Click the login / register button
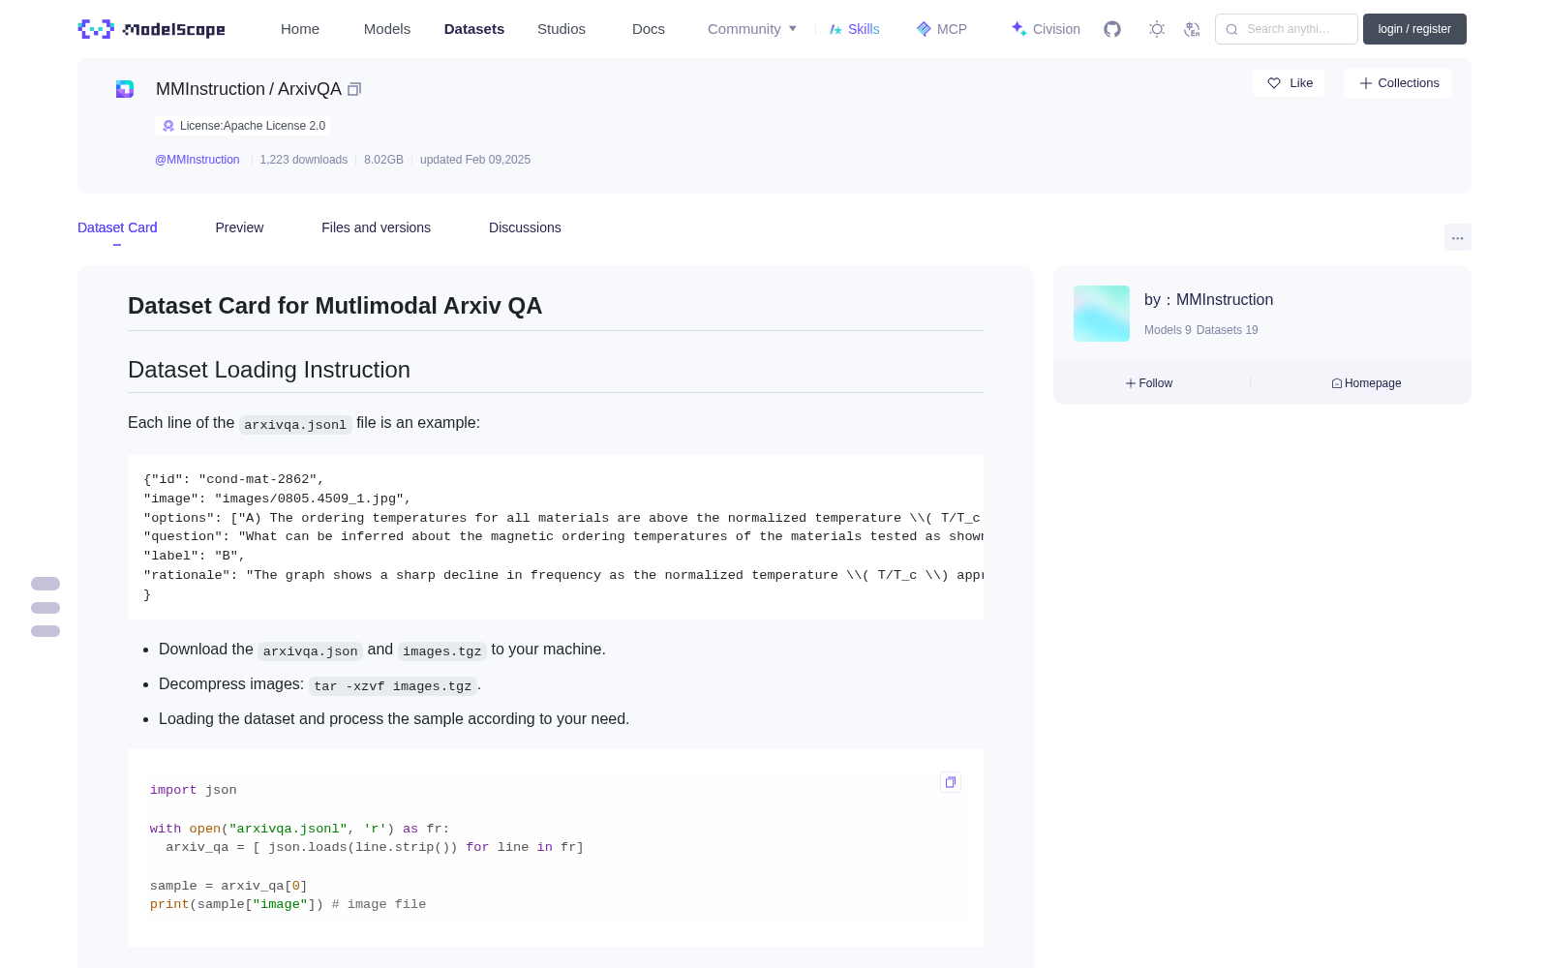 1414,29
